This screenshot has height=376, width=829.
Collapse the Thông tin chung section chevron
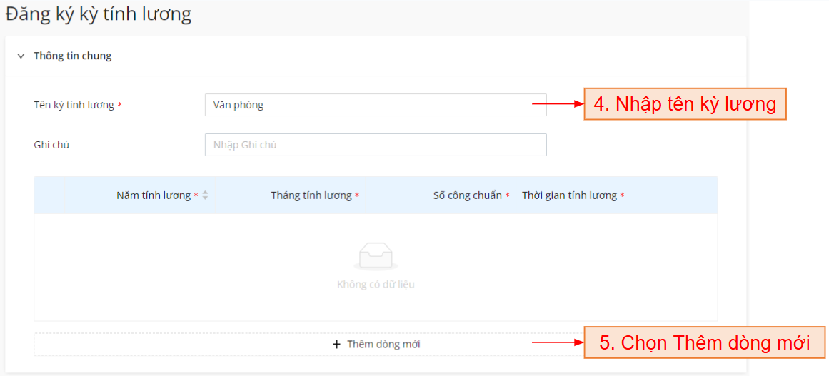pyautogui.click(x=21, y=56)
